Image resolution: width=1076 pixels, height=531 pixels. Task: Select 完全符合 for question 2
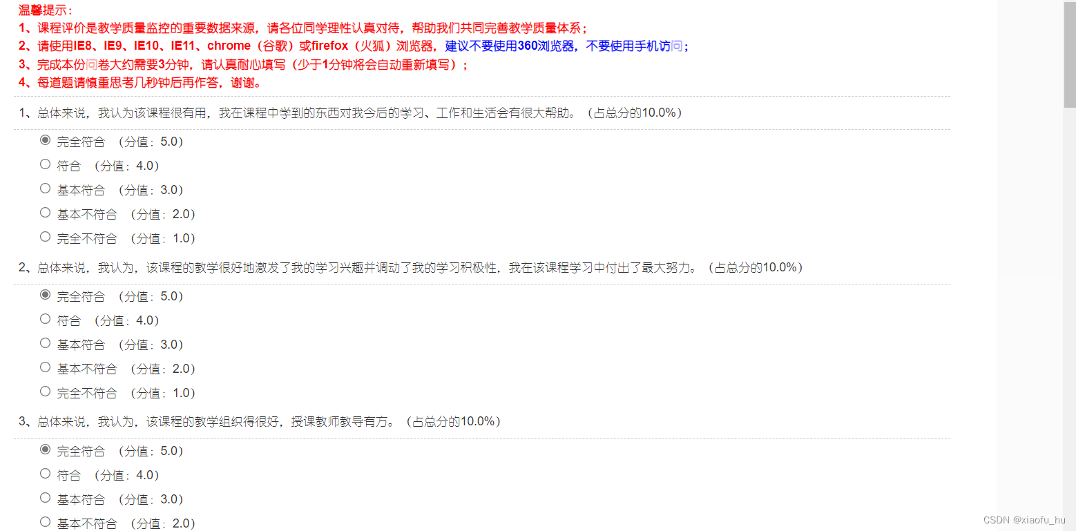(46, 295)
